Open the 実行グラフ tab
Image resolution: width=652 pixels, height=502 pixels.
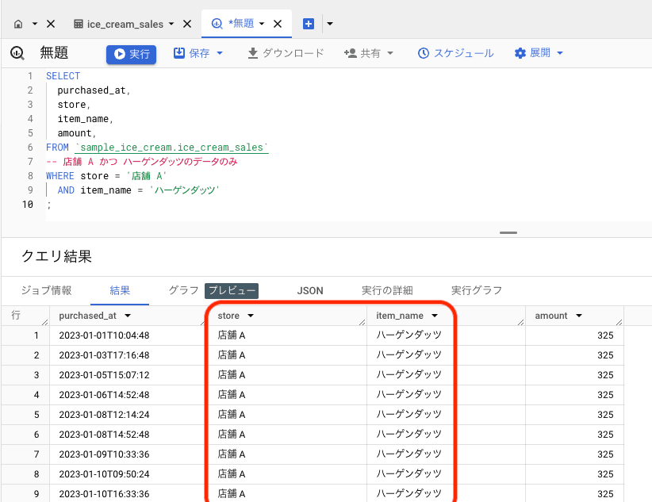pyautogui.click(x=476, y=290)
